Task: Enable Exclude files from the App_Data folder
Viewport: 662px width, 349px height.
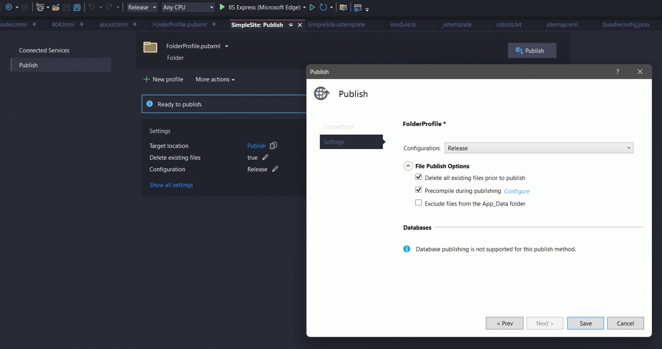Action: coord(418,203)
